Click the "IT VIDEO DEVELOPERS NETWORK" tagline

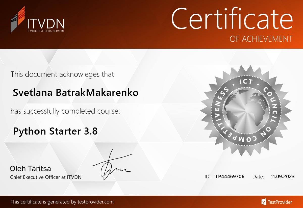pos(46,31)
